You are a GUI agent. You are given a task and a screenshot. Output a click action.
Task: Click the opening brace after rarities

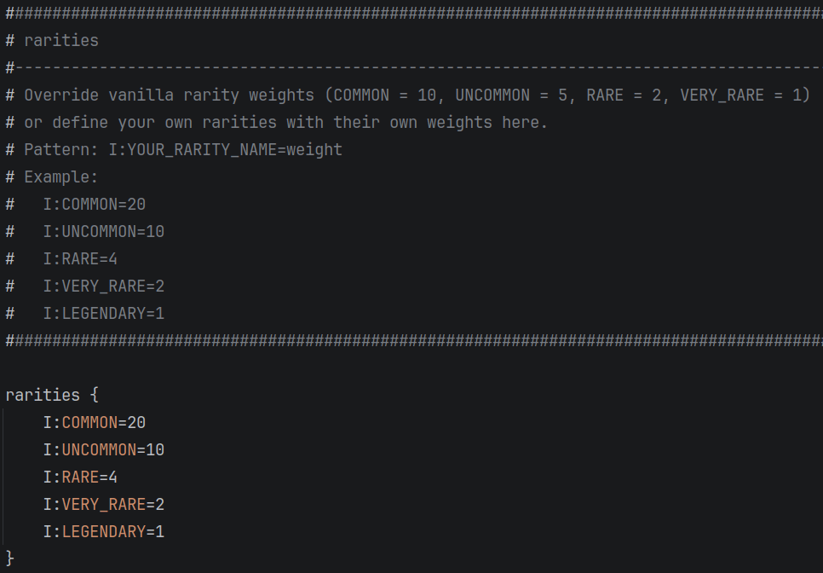[94, 395]
